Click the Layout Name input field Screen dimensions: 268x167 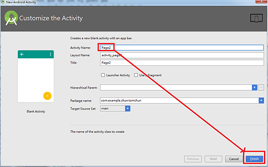(182, 55)
